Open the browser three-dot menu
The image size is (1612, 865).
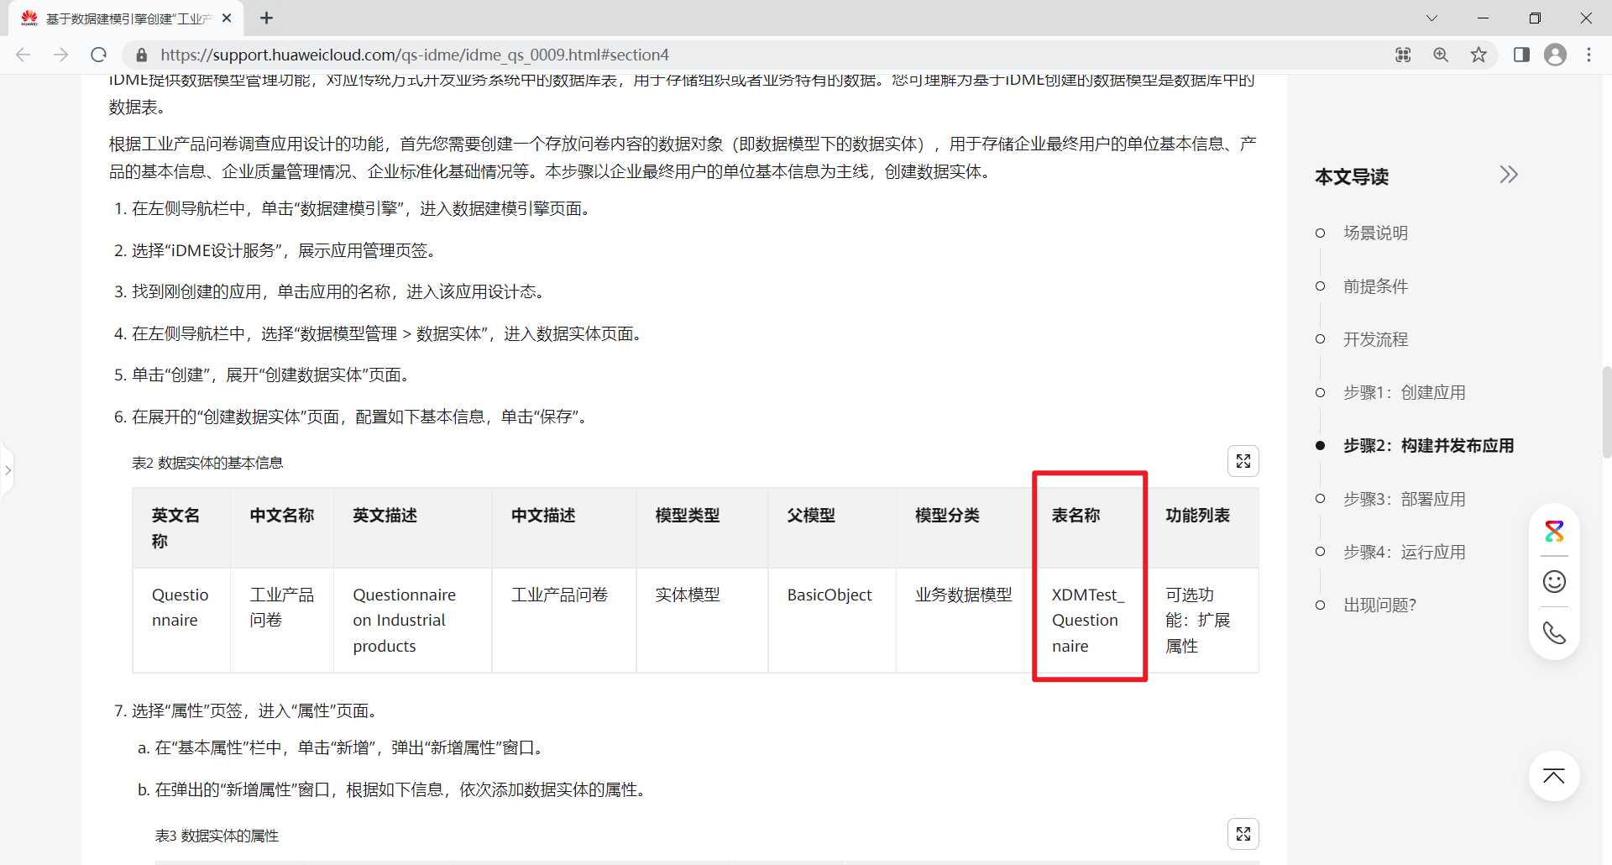pyautogui.click(x=1589, y=55)
